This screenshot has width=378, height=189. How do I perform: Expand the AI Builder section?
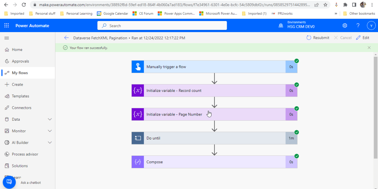pos(50,142)
